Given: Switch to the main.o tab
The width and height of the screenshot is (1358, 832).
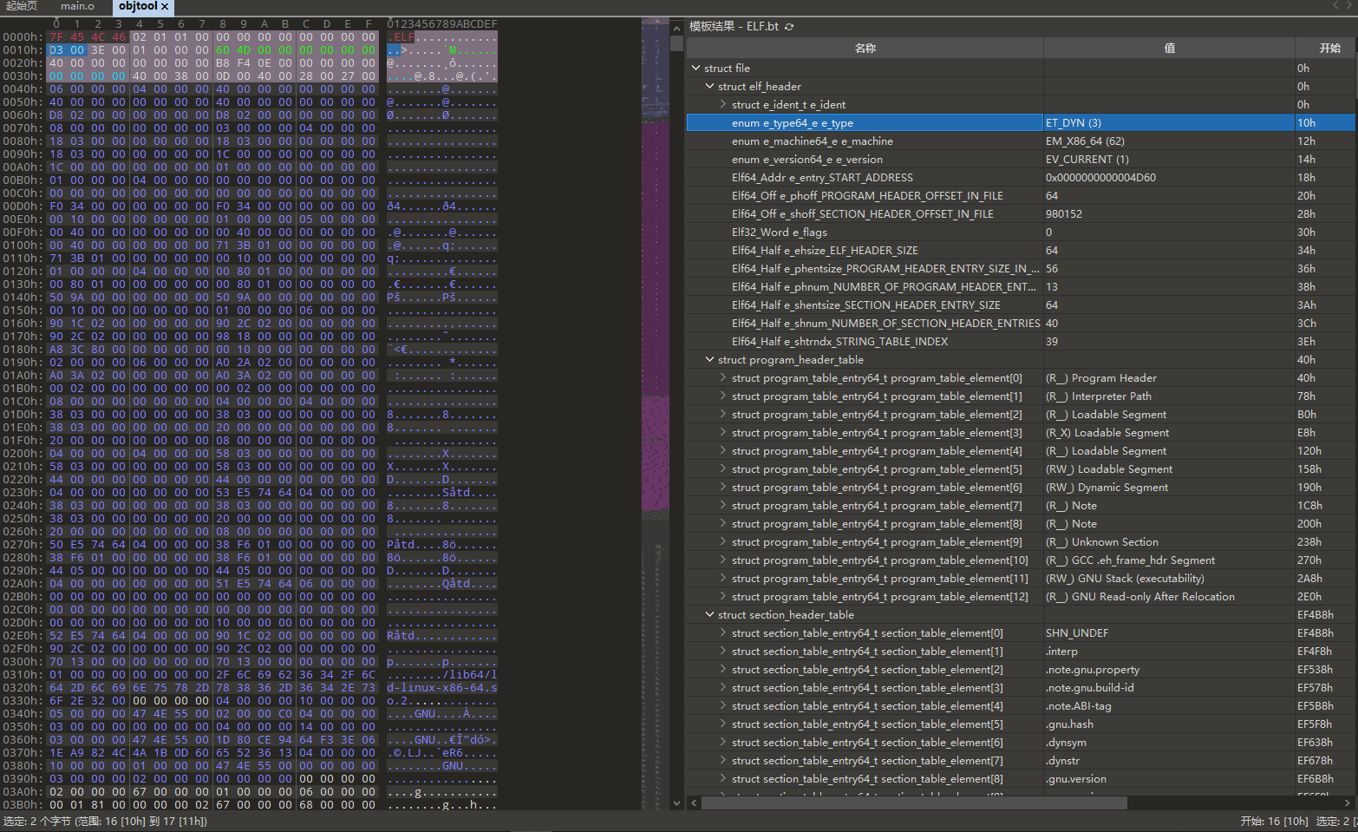Looking at the screenshot, I should (77, 6).
